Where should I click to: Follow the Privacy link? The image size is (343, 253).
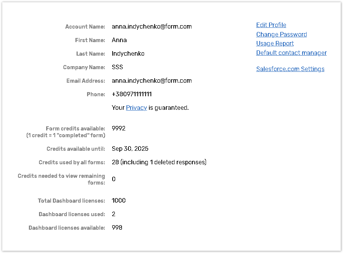136,108
